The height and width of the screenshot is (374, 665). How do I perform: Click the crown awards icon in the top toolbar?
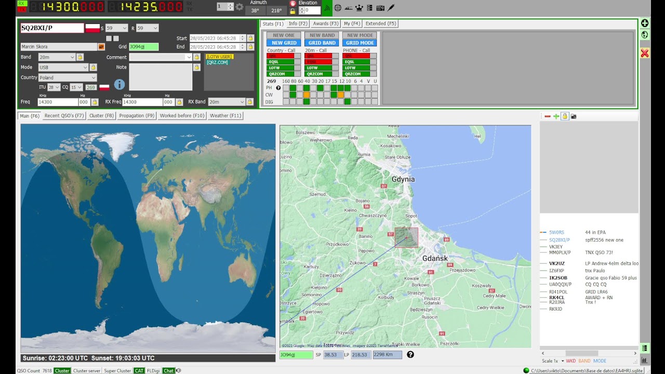360,8
